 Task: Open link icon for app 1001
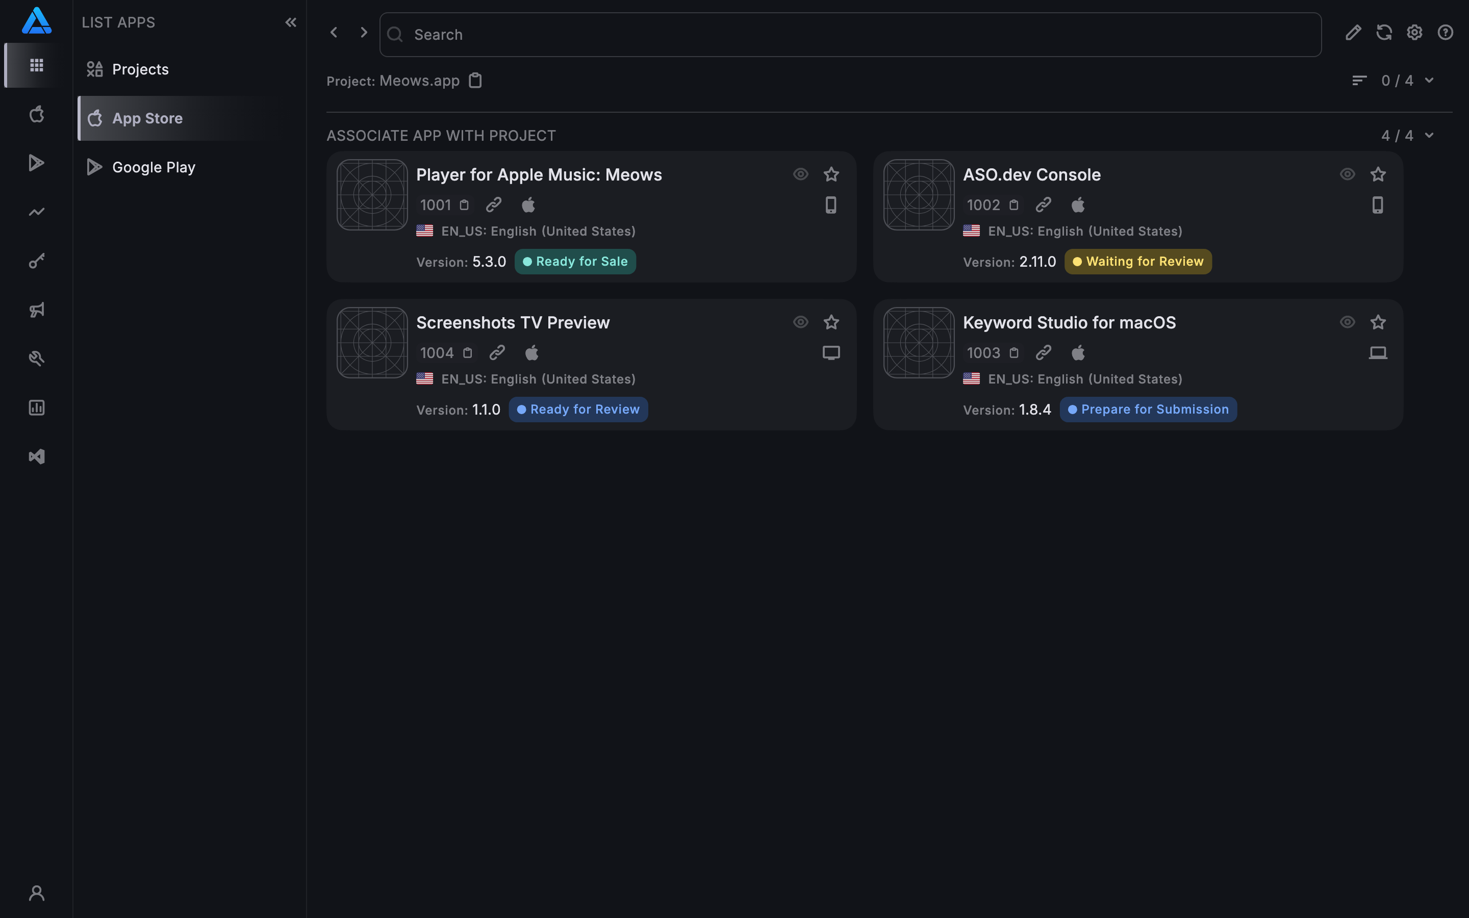[x=494, y=205]
